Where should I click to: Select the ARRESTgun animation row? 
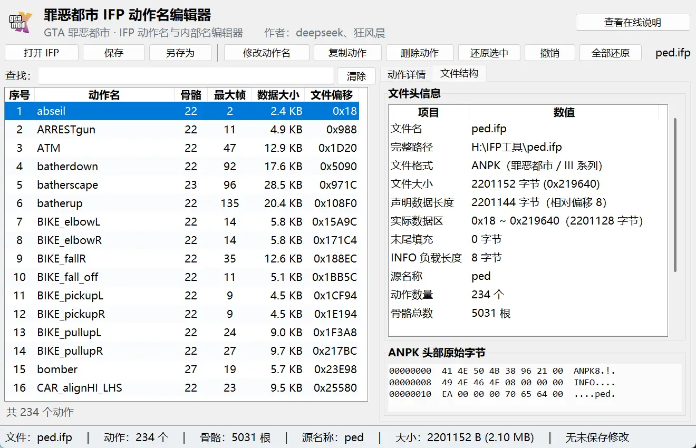(182, 130)
